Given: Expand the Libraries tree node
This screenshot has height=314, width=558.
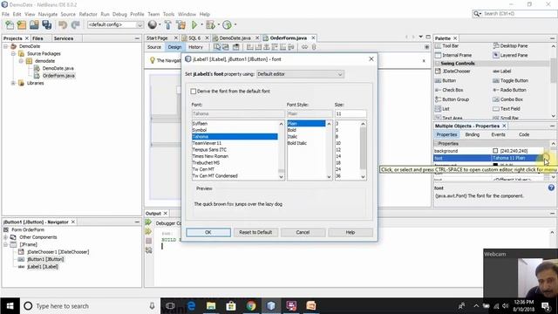Looking at the screenshot, I should [x=13, y=83].
